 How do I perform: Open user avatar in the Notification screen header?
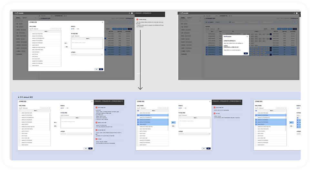pos(297,13)
